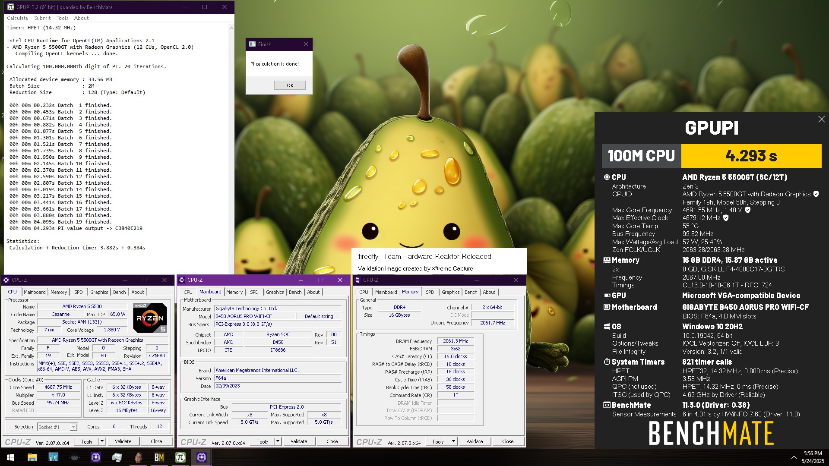Click the Level 3 16 MBytes field

click(x=127, y=410)
